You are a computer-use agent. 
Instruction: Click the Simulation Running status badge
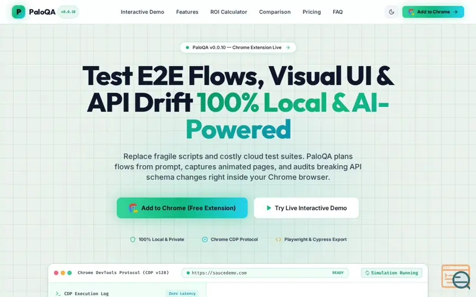392,273
